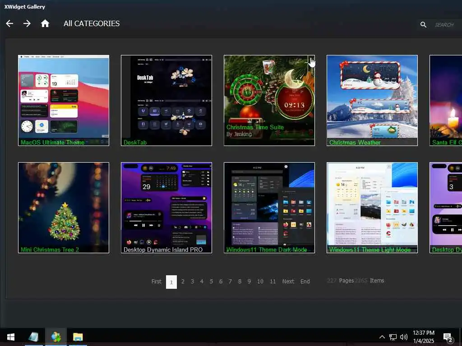
Task: Go to page 4
Action: point(202,282)
